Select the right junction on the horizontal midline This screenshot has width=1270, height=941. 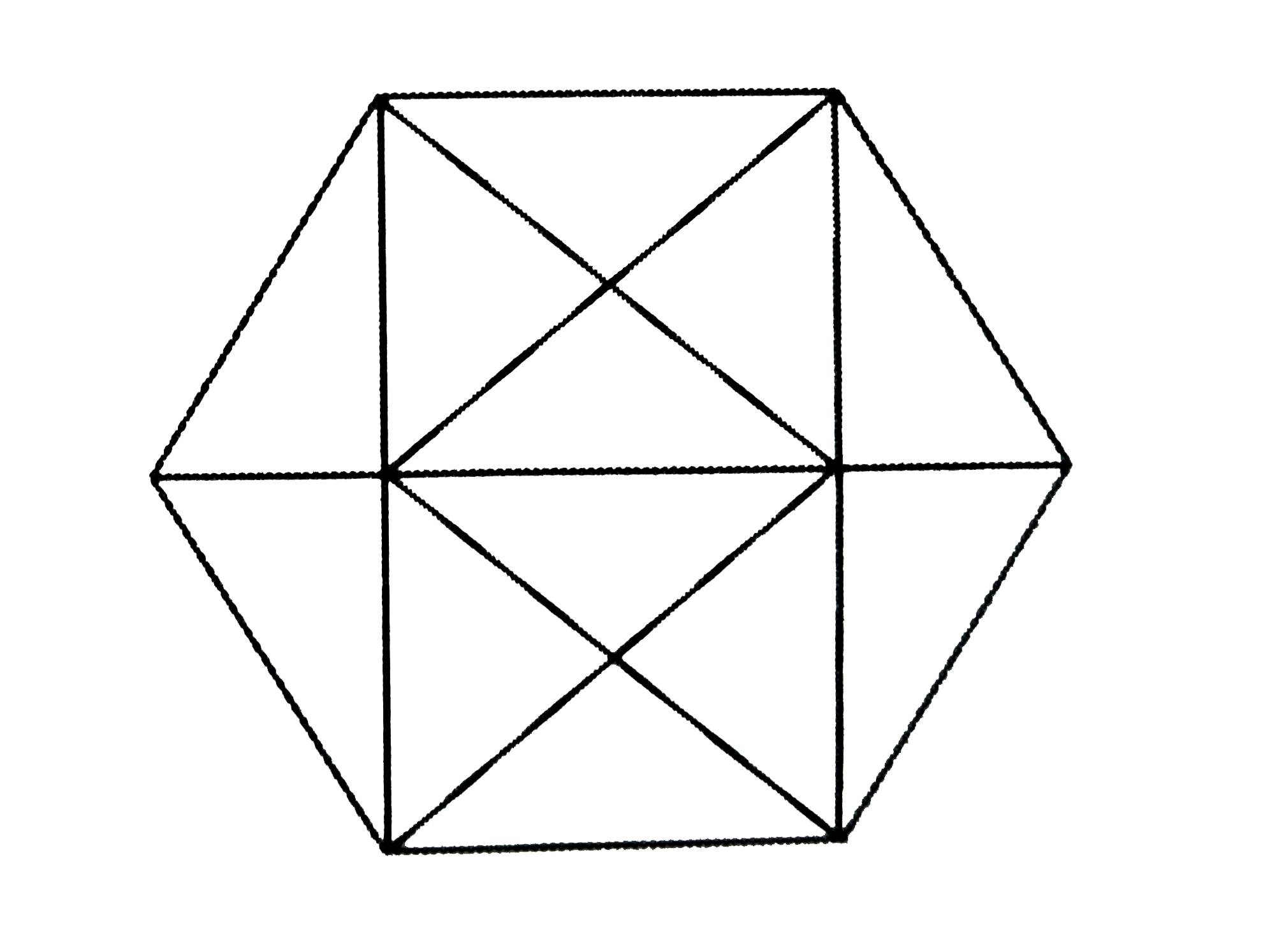(836, 469)
